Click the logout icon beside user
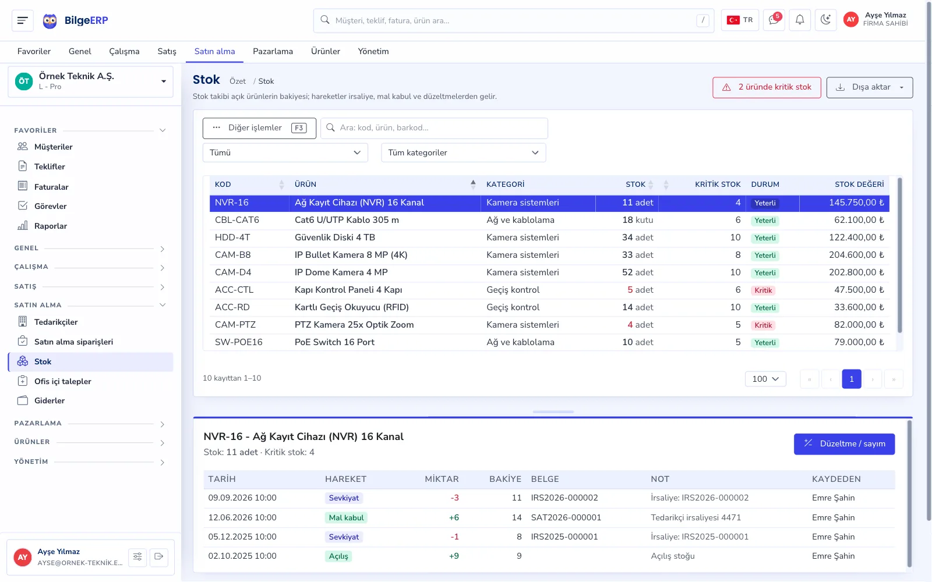Screen dimensions: 932x582 (x=159, y=557)
